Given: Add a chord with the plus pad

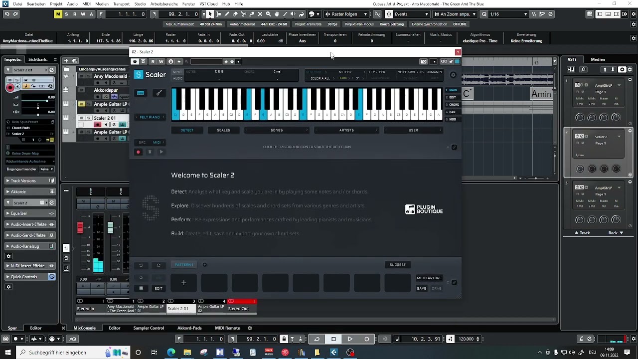Looking at the screenshot, I should (x=183, y=283).
